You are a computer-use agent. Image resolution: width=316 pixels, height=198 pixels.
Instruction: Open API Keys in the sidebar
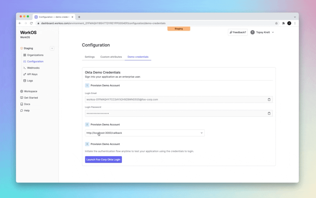32,74
